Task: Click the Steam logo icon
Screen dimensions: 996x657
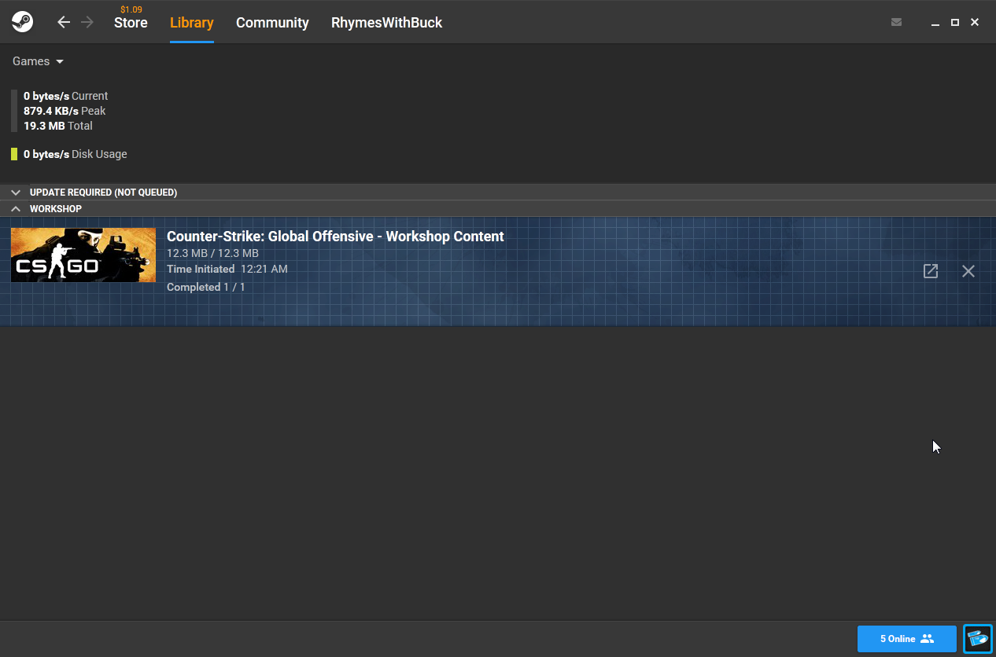Action: (x=22, y=22)
